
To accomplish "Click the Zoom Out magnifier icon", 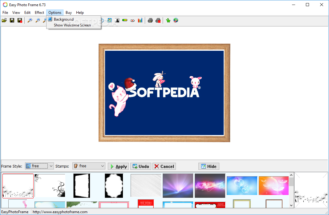I will 38,20.
